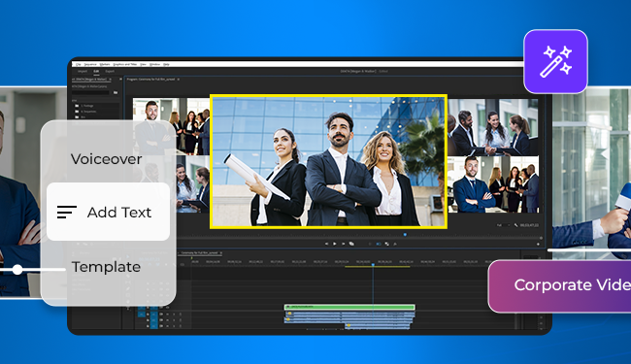Image resolution: width=631 pixels, height=364 pixels.
Task: Step forward one frame in Program monitor
Action: (344, 244)
